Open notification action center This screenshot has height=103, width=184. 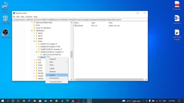coord(179,101)
